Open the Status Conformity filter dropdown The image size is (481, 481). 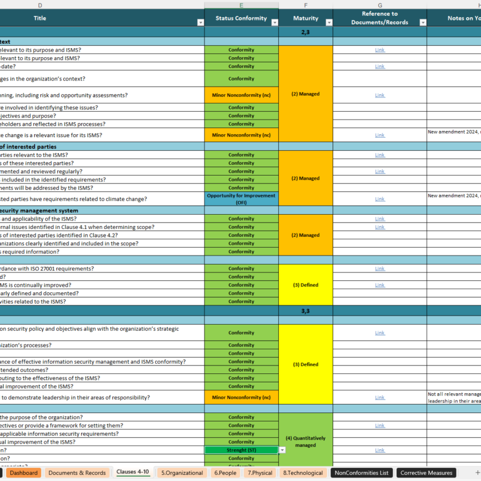click(274, 22)
